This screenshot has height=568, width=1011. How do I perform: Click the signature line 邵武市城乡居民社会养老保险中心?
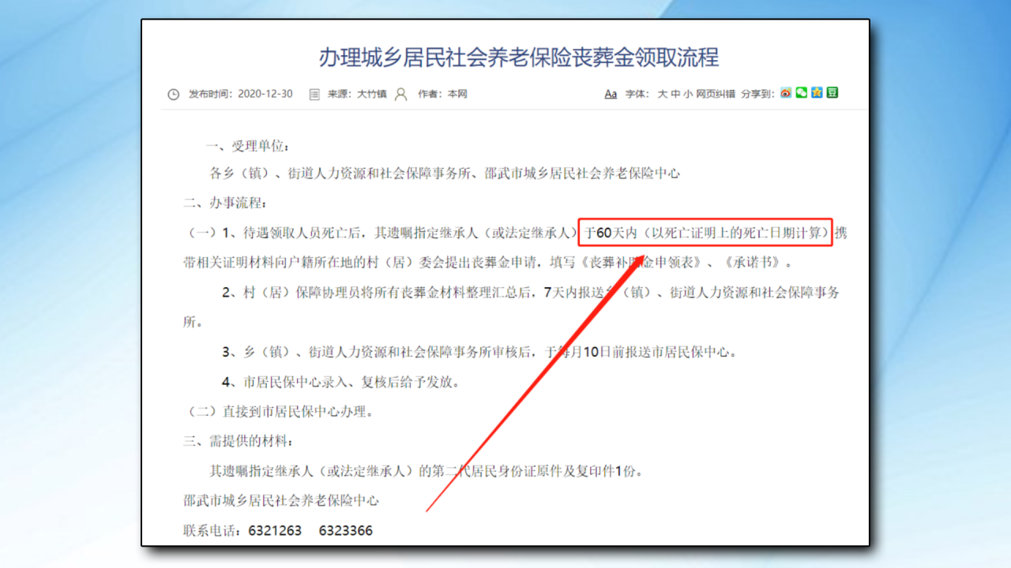pyautogui.click(x=281, y=500)
